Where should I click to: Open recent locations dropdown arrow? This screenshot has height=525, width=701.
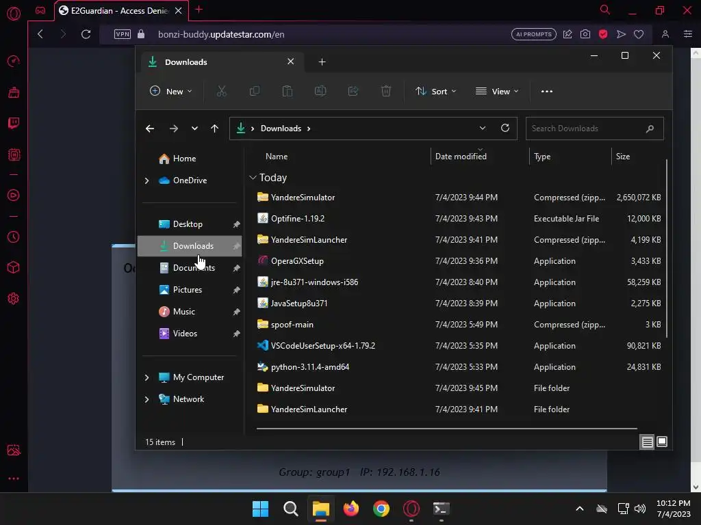coord(194,129)
